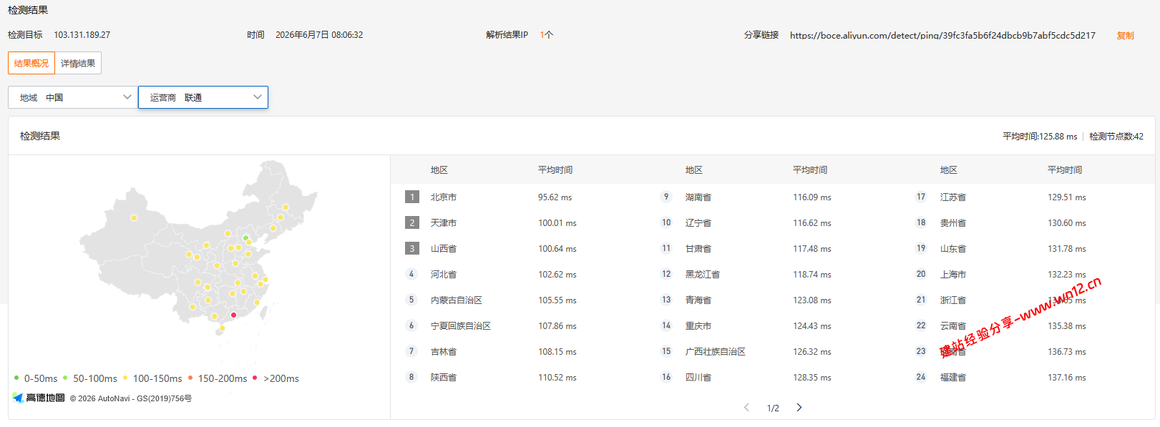Click rank 17 badge beside 江苏省
The height and width of the screenshot is (427, 1160).
tap(921, 197)
